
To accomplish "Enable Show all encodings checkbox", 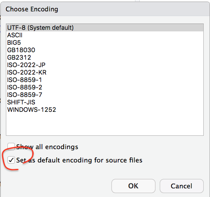I will pos(11,146).
